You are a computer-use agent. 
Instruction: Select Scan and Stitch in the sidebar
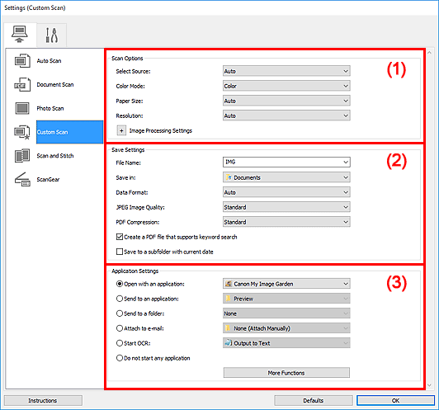tap(55, 156)
